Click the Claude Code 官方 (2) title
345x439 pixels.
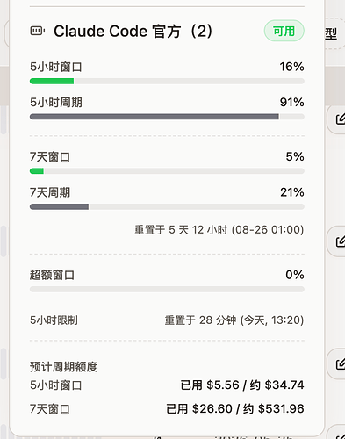133,31
